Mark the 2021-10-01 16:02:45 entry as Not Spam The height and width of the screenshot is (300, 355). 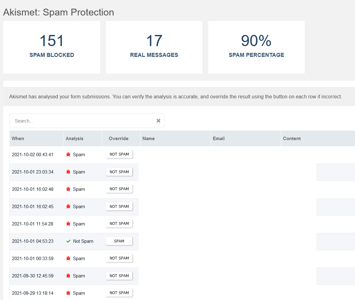coord(119,207)
